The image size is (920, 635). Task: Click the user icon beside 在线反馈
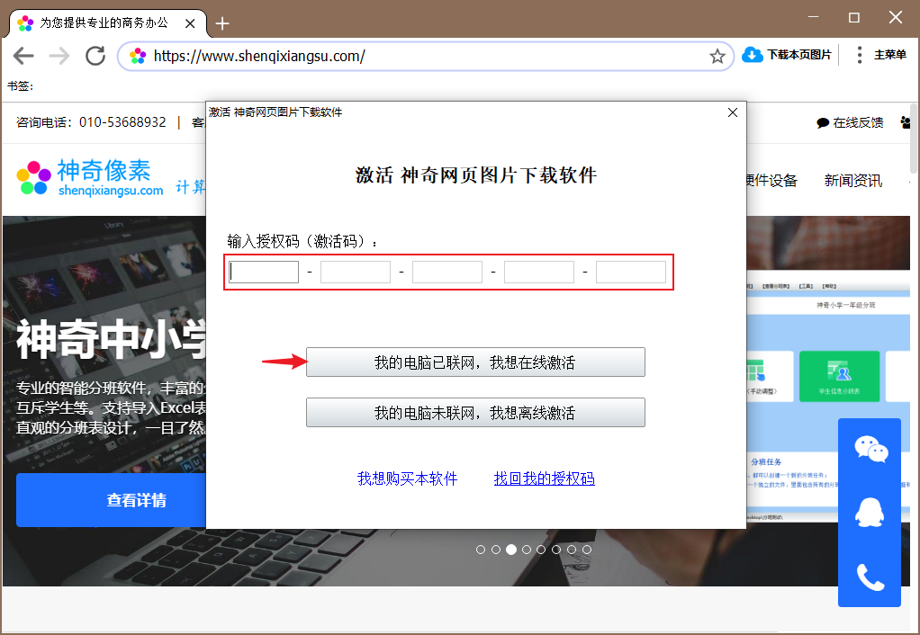tap(906, 122)
